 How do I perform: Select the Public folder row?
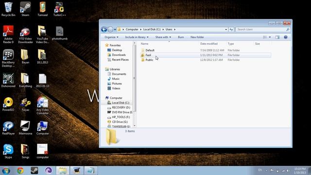[x=206, y=60]
